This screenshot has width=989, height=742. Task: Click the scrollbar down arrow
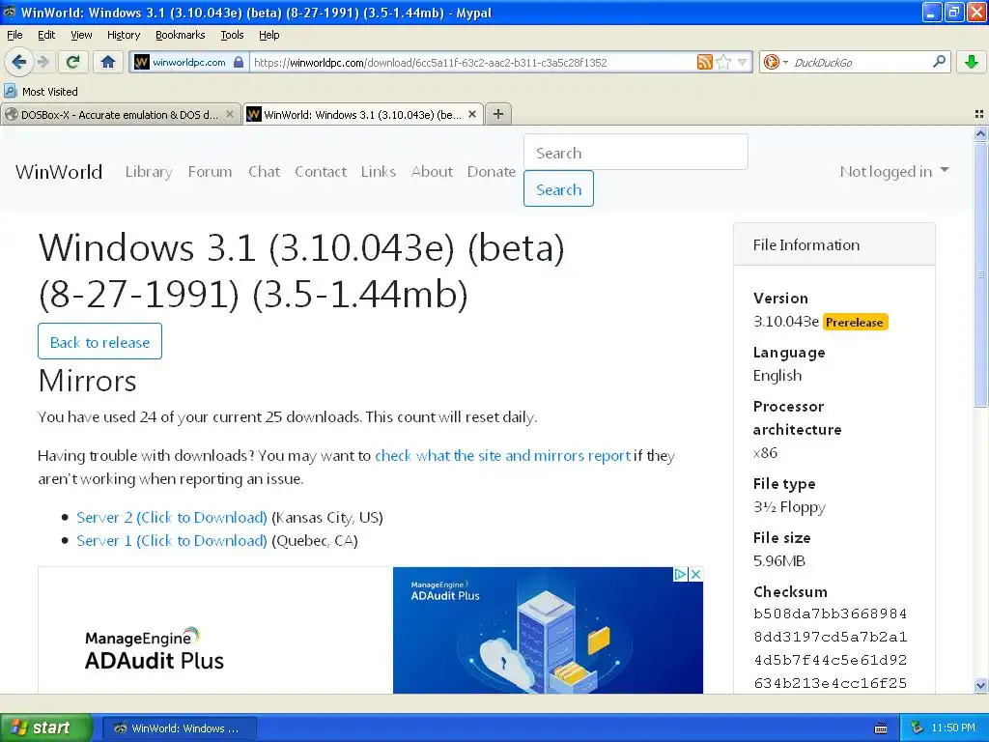[x=980, y=686]
